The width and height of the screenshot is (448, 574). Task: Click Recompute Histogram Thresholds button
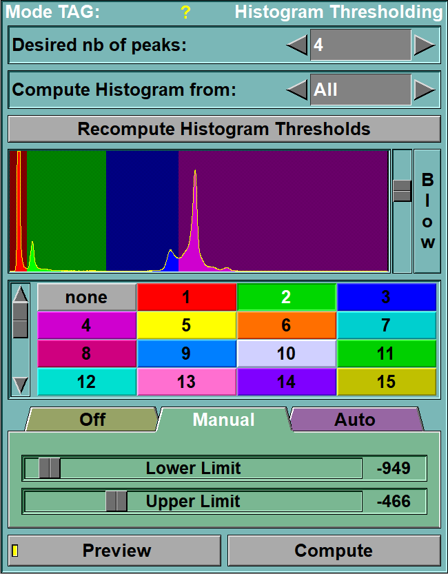pyautogui.click(x=224, y=129)
